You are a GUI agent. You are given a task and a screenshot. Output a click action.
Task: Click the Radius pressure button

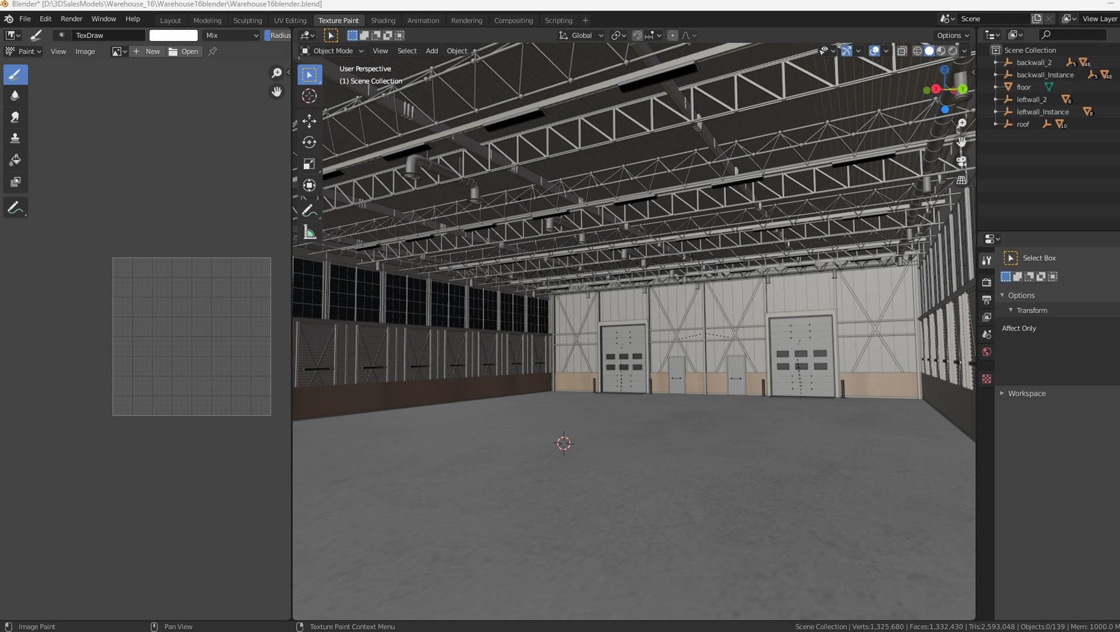point(279,36)
